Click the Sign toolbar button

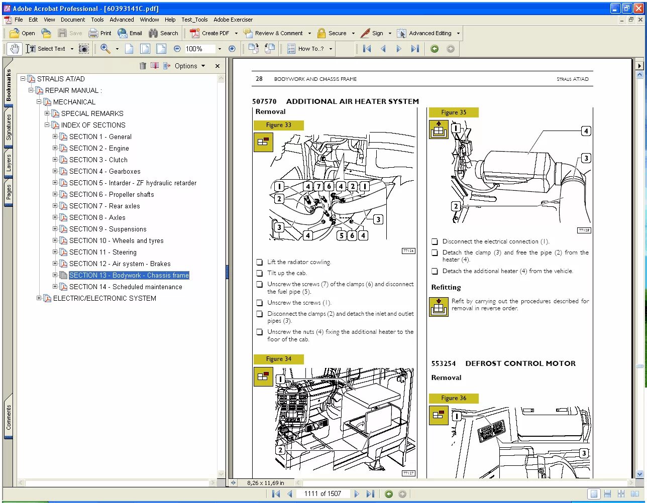pyautogui.click(x=372, y=33)
